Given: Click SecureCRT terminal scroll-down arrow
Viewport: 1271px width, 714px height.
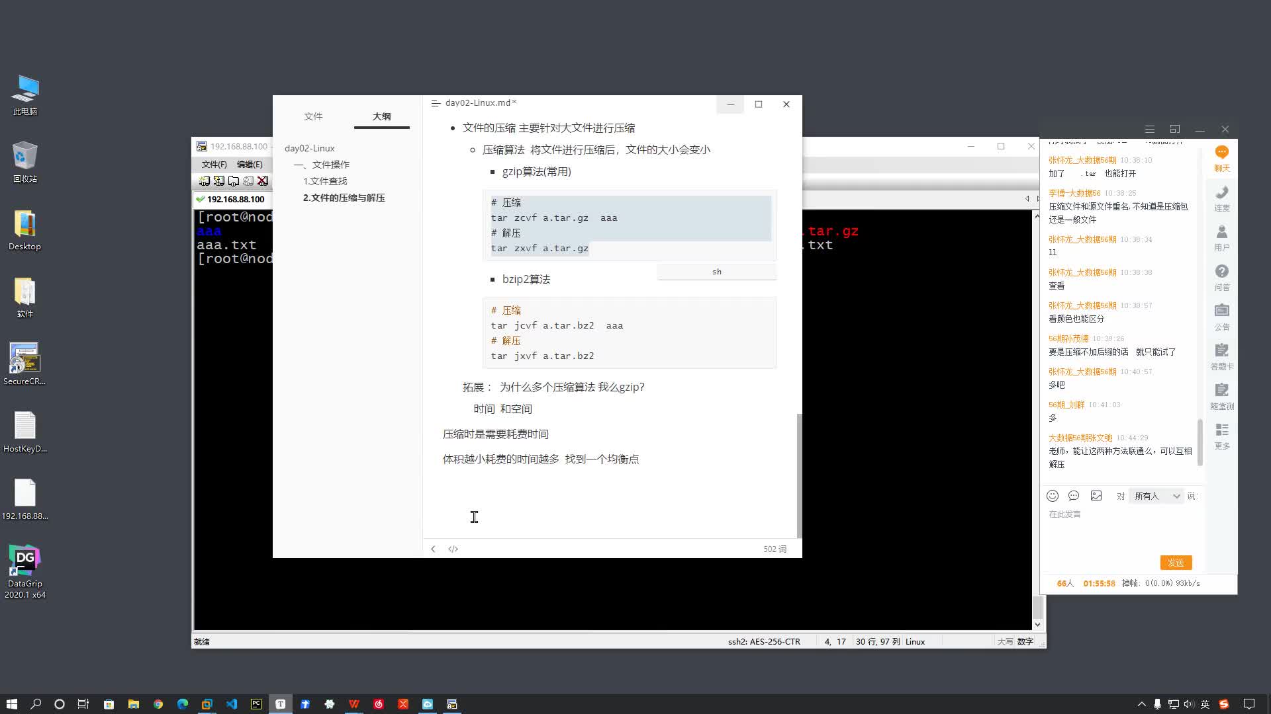Looking at the screenshot, I should click(1037, 624).
